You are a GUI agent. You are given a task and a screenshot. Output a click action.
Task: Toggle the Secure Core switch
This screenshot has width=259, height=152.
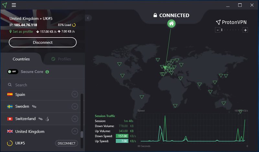point(13,72)
